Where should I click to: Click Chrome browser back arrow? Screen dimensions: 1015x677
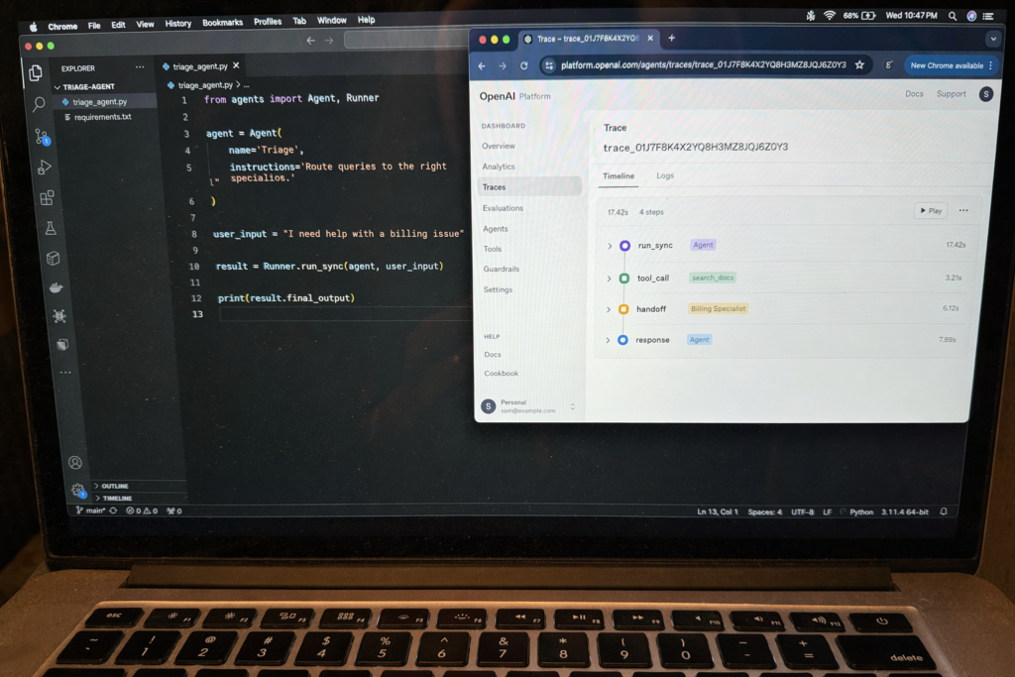[x=482, y=66]
